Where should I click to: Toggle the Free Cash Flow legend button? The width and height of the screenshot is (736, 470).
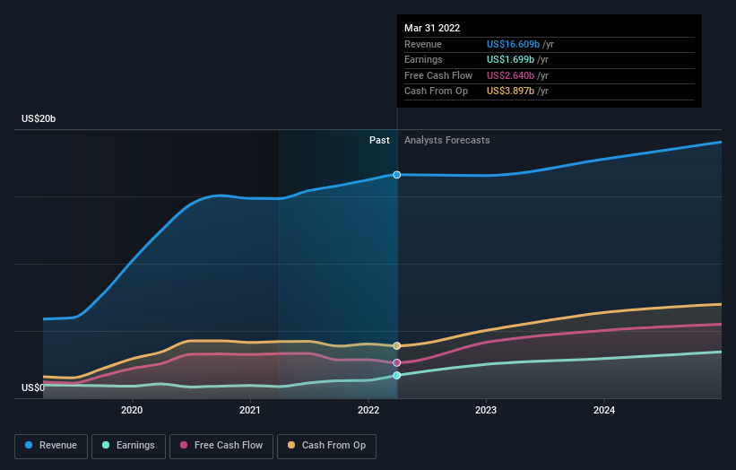(x=221, y=446)
